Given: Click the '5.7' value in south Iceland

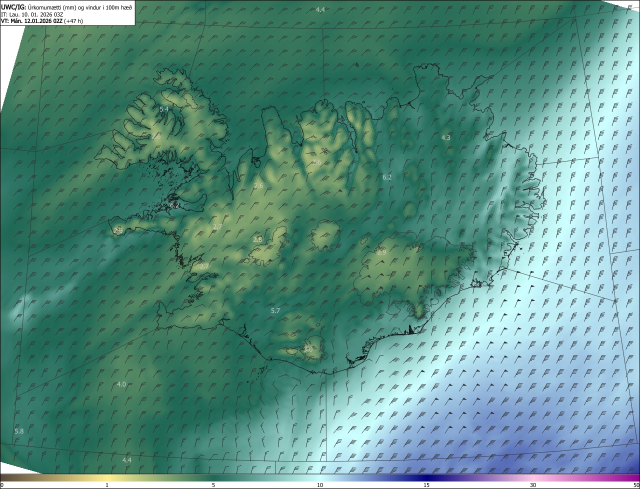Looking at the screenshot, I should [x=275, y=311].
